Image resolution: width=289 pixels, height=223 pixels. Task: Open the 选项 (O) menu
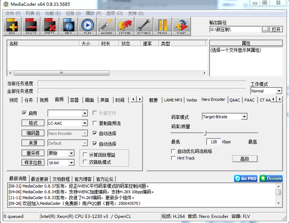pyautogui.click(x=114, y=13)
